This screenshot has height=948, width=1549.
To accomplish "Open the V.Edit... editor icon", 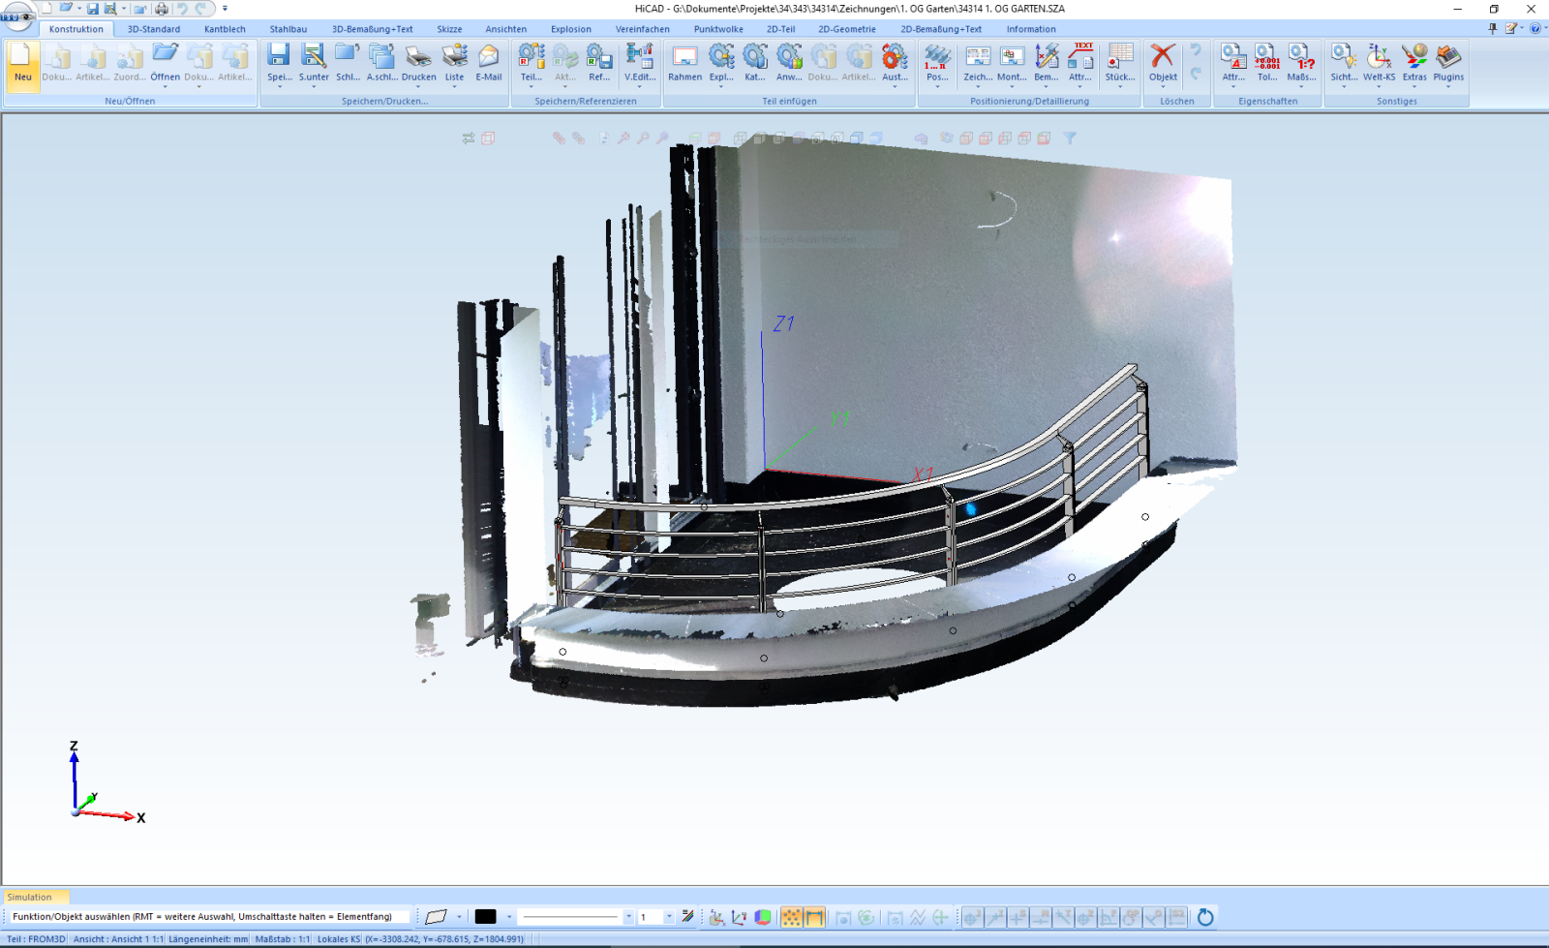I will click(x=639, y=56).
